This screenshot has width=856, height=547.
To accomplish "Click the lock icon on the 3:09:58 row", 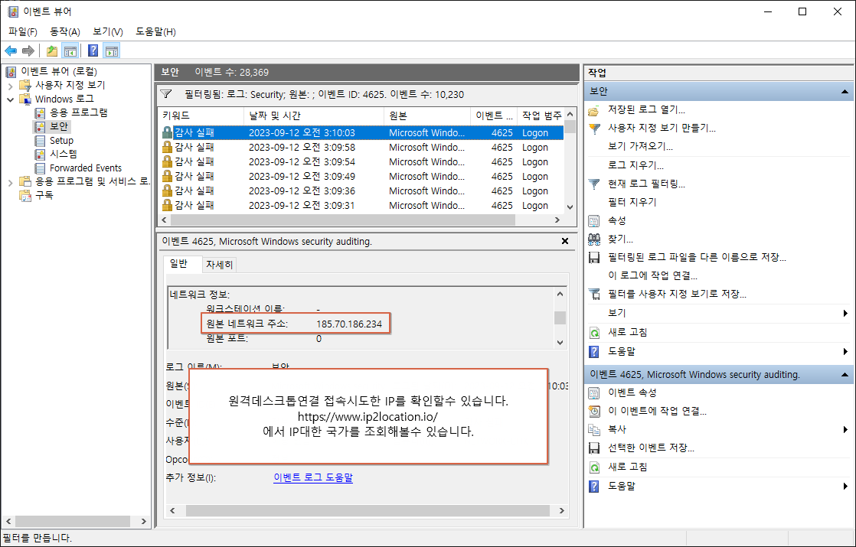I will coord(167,147).
